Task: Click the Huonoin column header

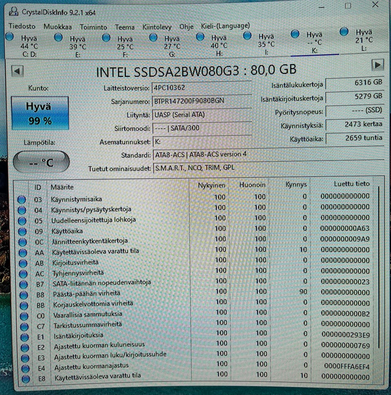Action: tap(252, 185)
